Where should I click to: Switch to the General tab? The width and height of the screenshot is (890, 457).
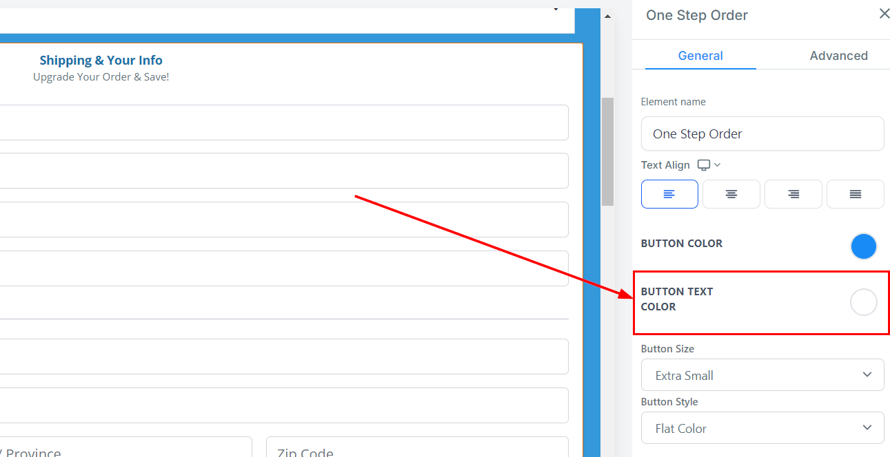point(700,56)
